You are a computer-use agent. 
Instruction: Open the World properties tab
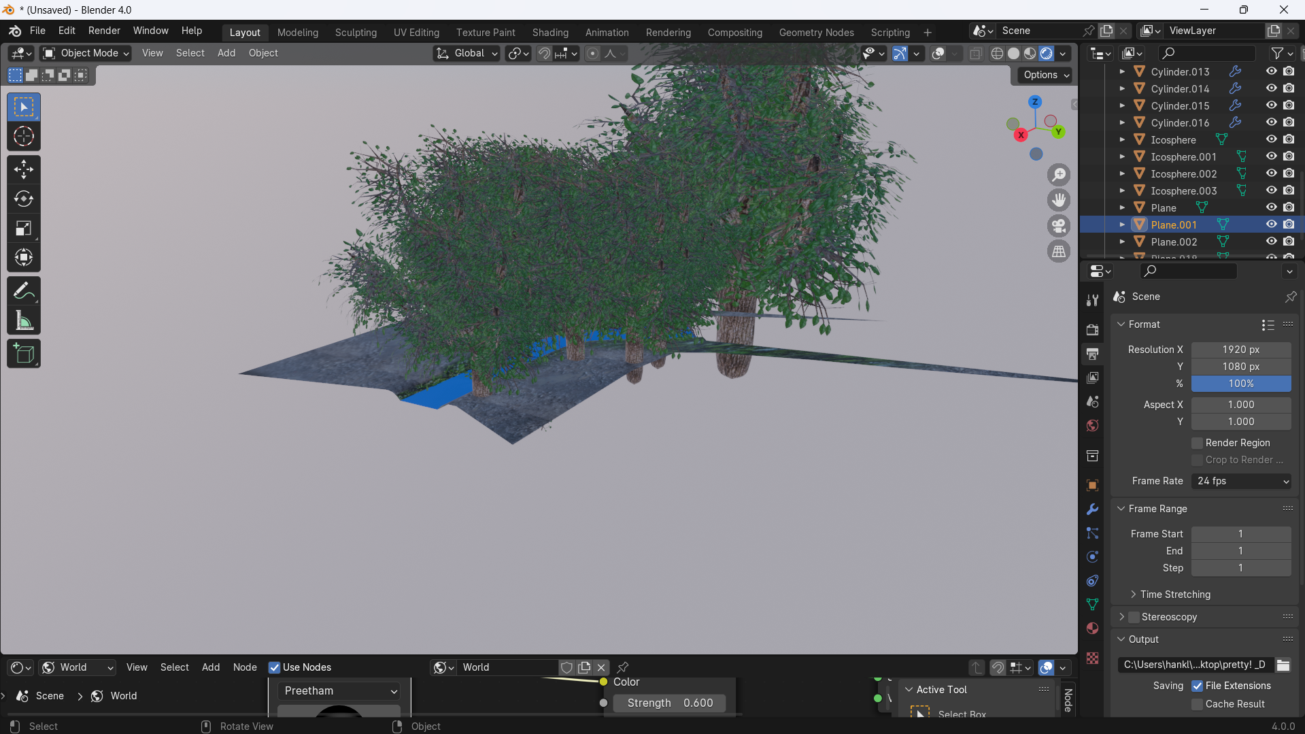coord(1092,425)
